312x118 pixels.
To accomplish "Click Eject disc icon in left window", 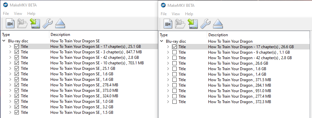I will click(60, 24).
